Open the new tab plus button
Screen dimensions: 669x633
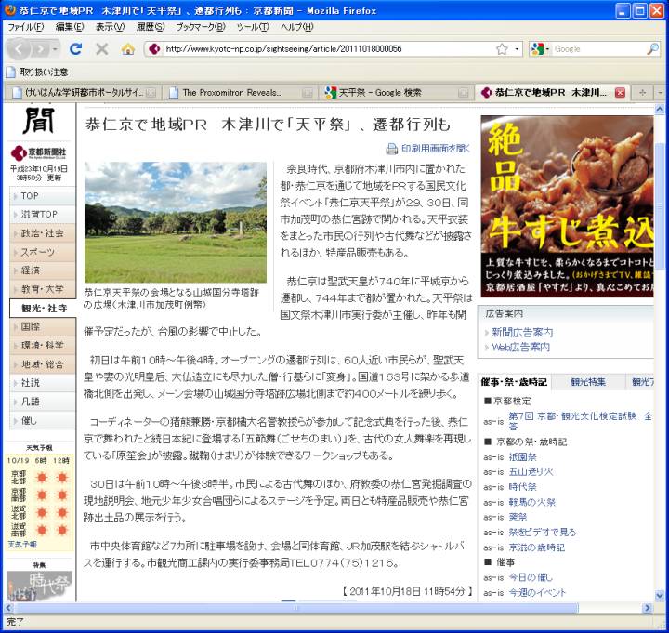642,92
